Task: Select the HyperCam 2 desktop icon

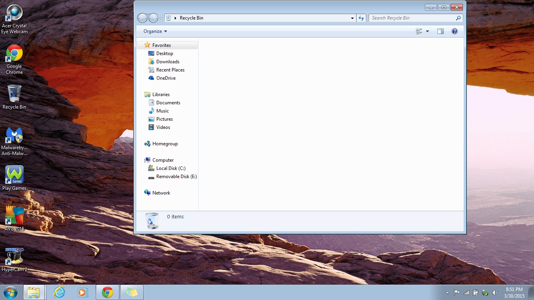Action: point(14,259)
